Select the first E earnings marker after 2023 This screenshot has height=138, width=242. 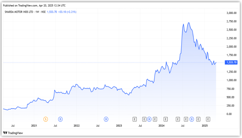point(135,119)
